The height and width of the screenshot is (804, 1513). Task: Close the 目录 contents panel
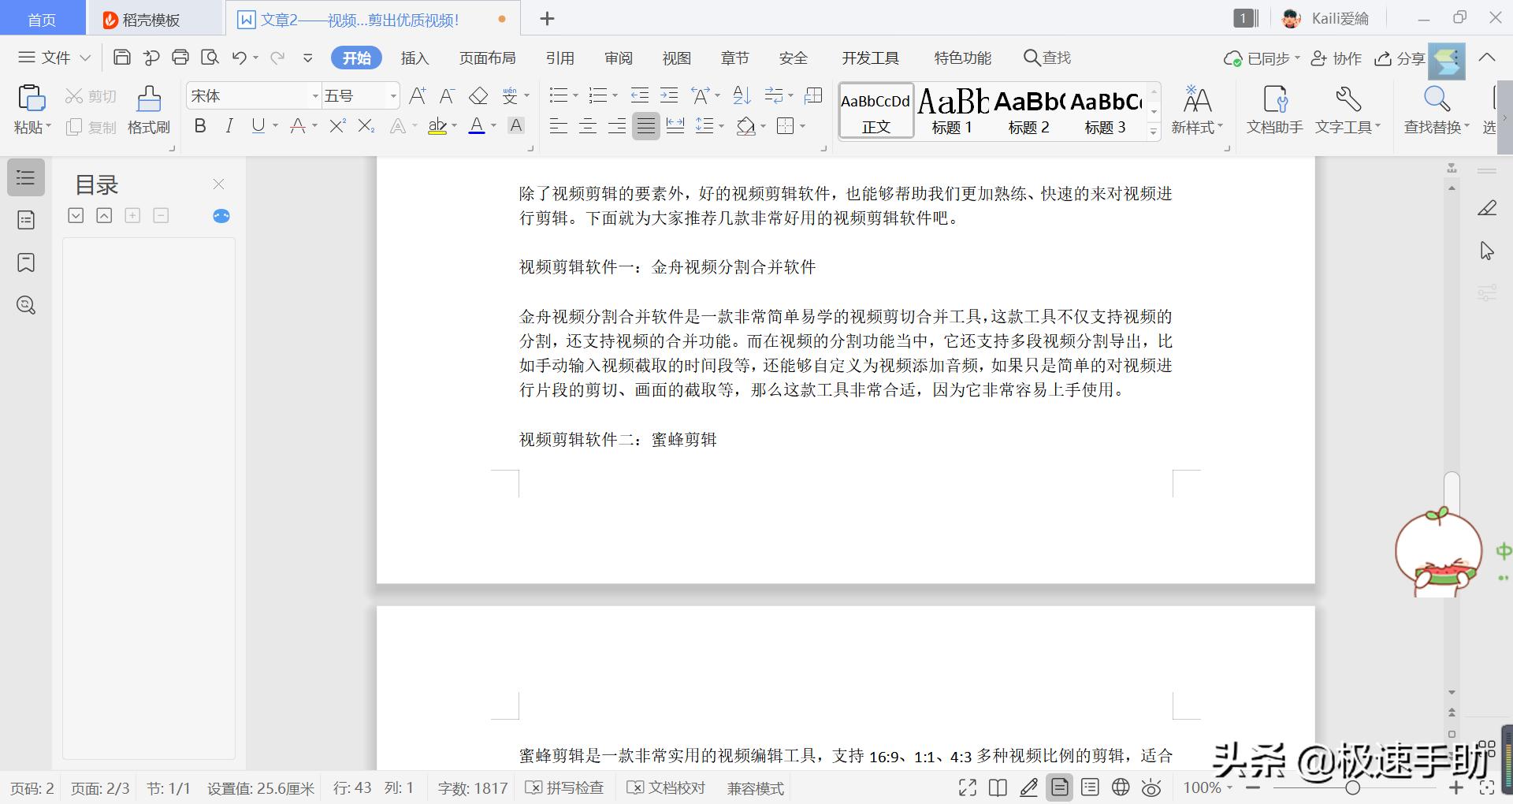click(x=218, y=184)
